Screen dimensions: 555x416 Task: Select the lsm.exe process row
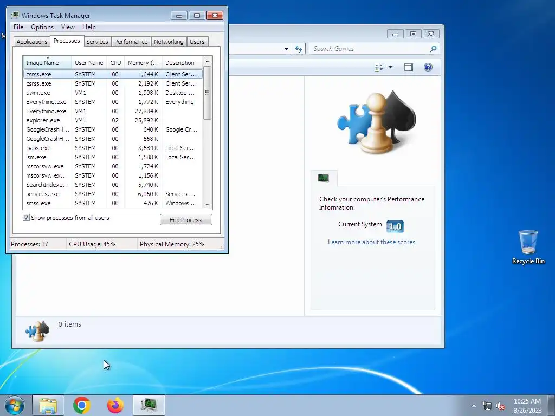tap(113, 157)
